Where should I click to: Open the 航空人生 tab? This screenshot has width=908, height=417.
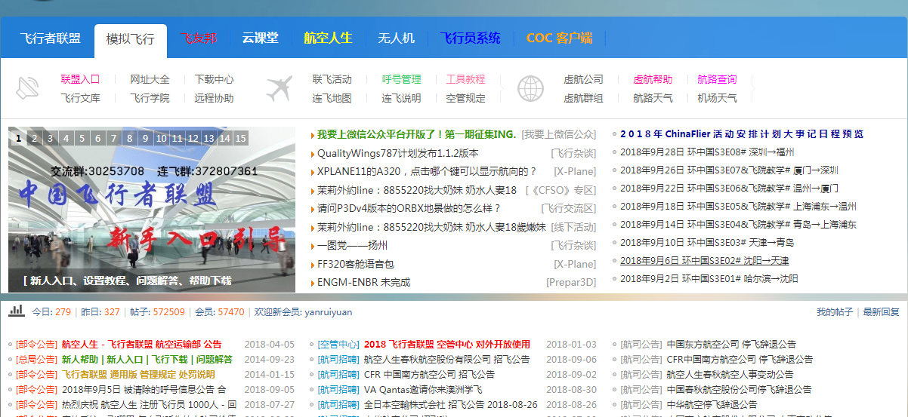pos(328,38)
